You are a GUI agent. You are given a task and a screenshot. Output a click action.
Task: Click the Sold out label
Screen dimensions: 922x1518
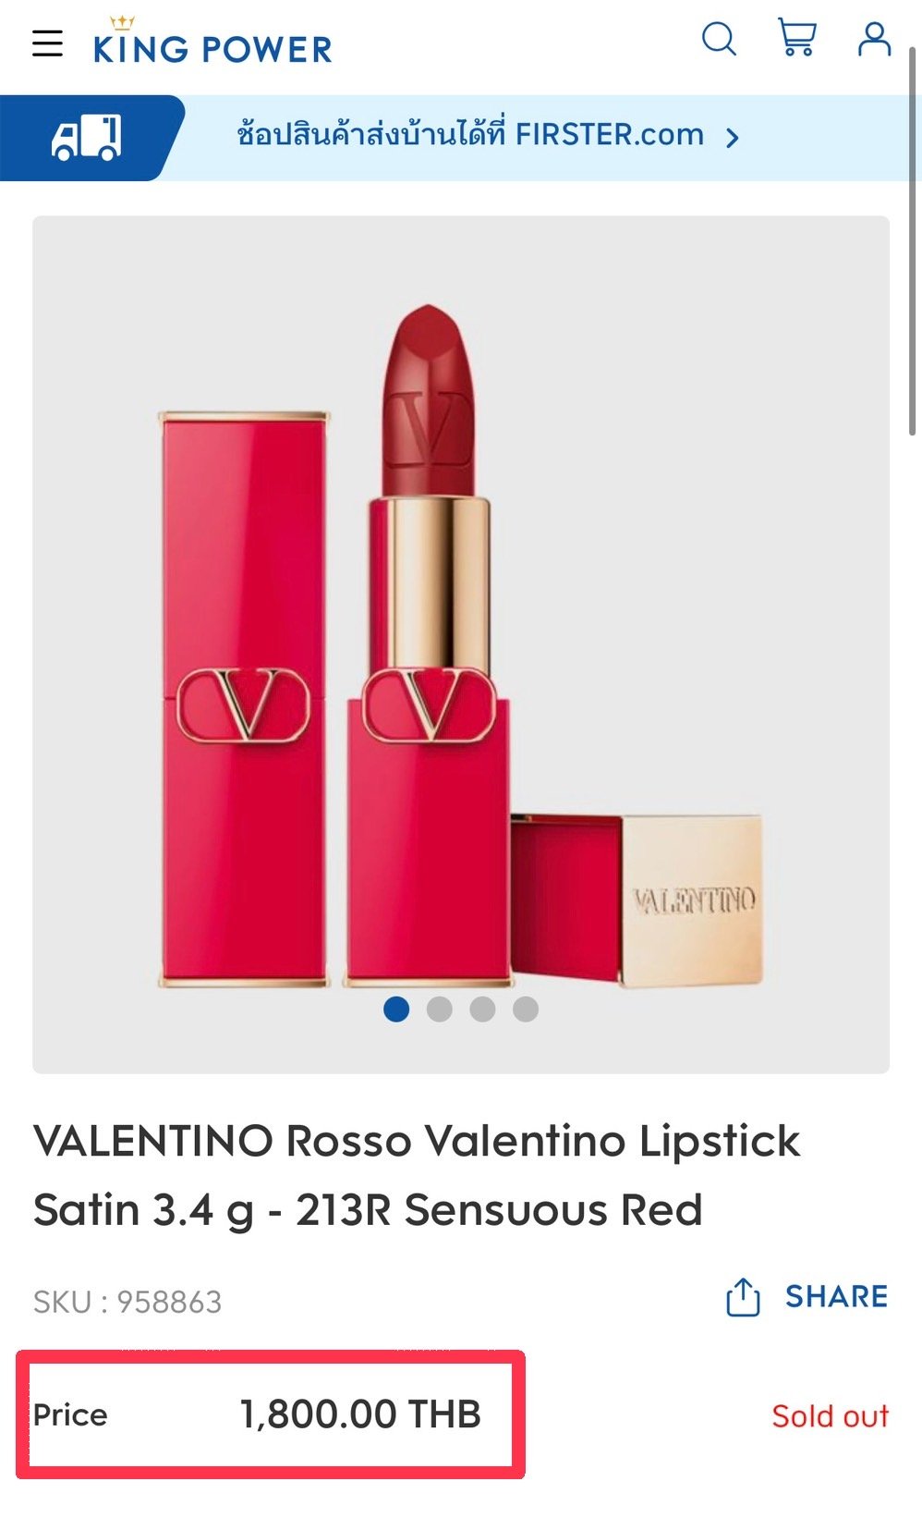pos(830,1415)
